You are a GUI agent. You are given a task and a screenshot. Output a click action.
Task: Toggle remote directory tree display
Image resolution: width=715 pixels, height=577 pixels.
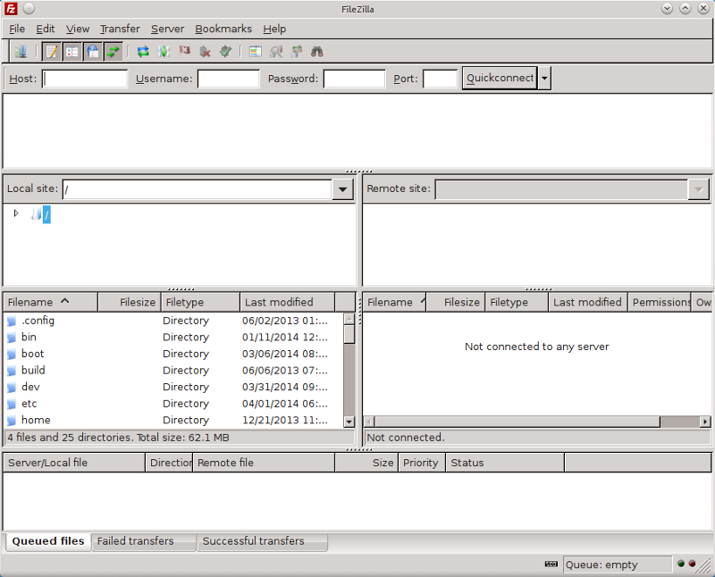(x=93, y=52)
